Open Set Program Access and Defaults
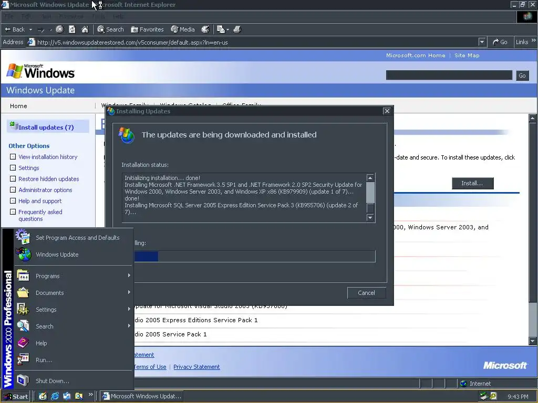 [73, 238]
